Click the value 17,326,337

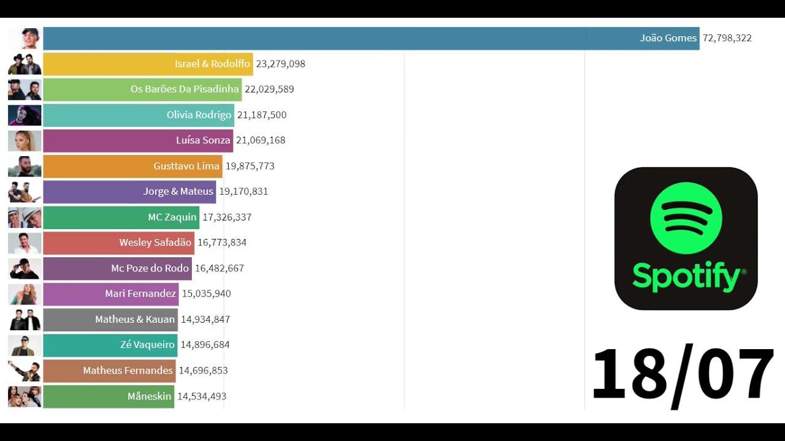click(227, 217)
